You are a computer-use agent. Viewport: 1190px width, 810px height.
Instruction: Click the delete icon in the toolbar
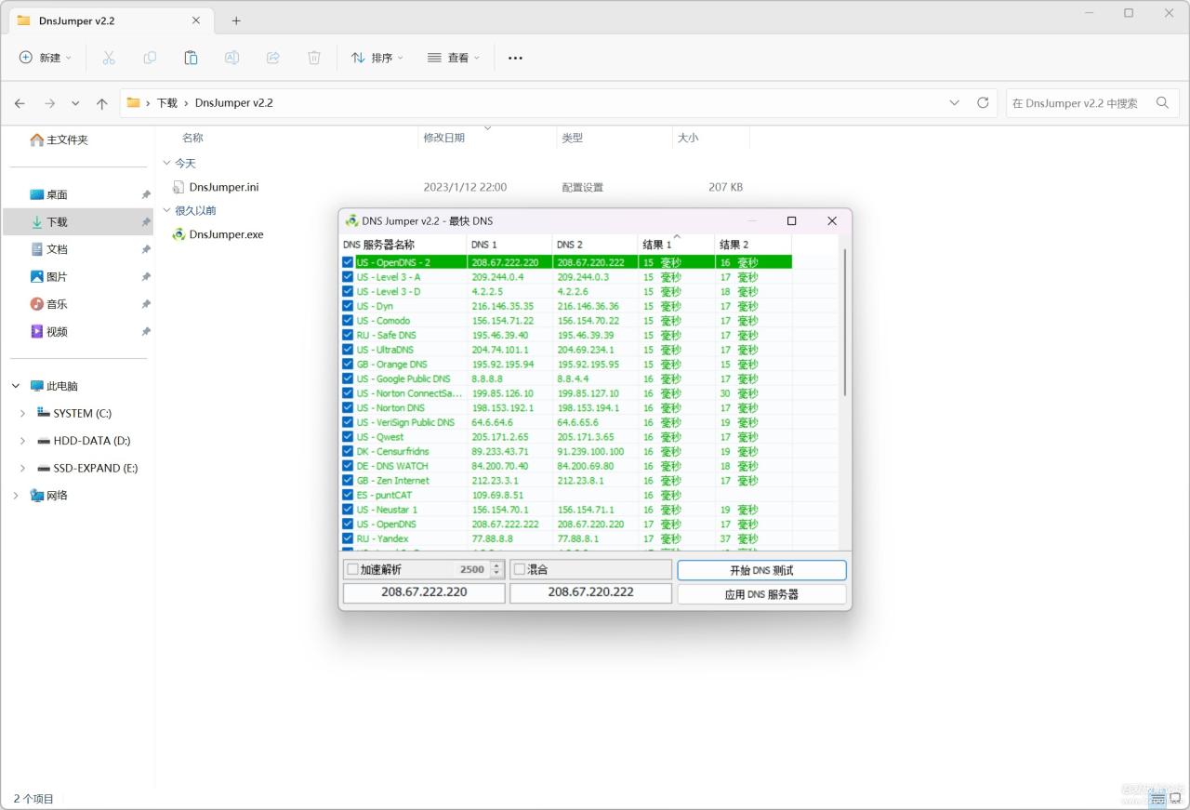coord(313,57)
